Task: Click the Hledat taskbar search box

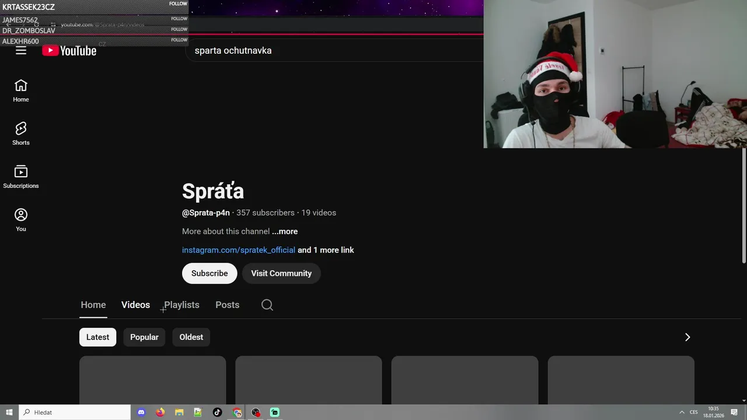Action: tap(75, 412)
